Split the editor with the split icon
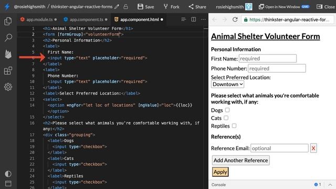The image size is (336, 189). pos(194,19)
